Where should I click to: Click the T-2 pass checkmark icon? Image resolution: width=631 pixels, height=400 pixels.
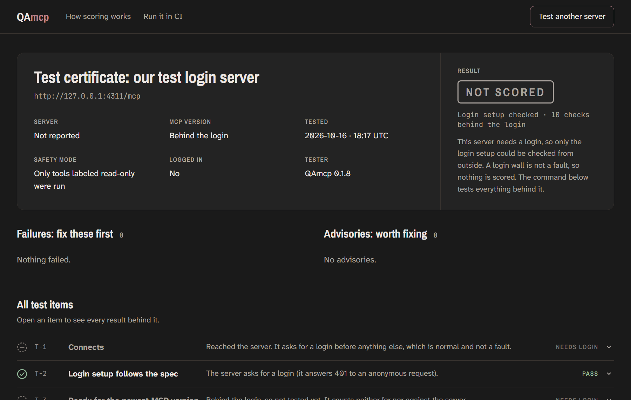pyautogui.click(x=22, y=374)
